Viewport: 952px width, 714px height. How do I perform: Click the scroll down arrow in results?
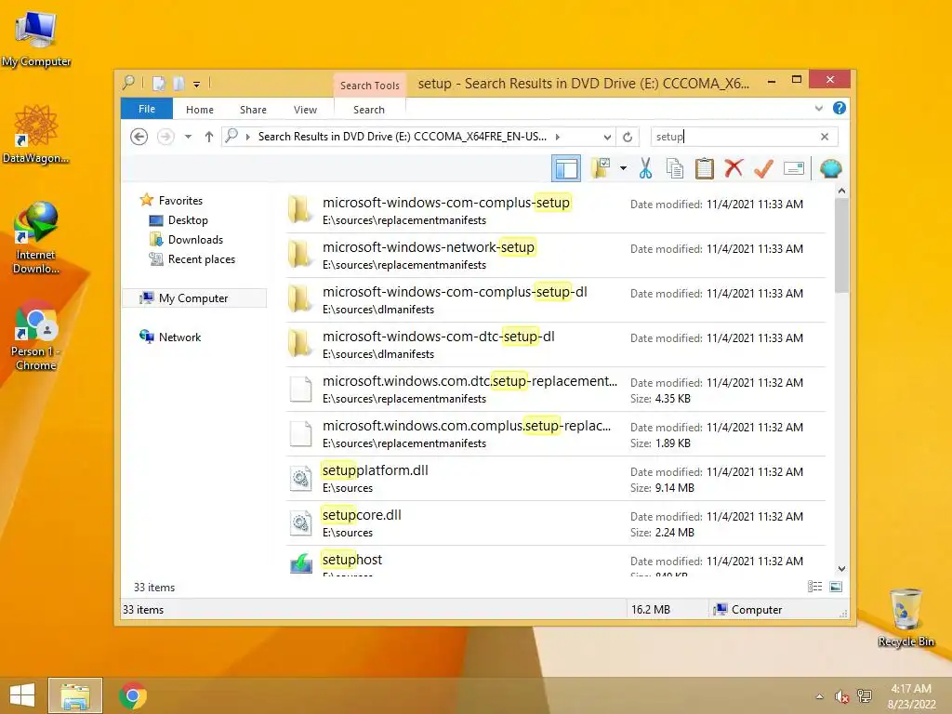(x=841, y=569)
